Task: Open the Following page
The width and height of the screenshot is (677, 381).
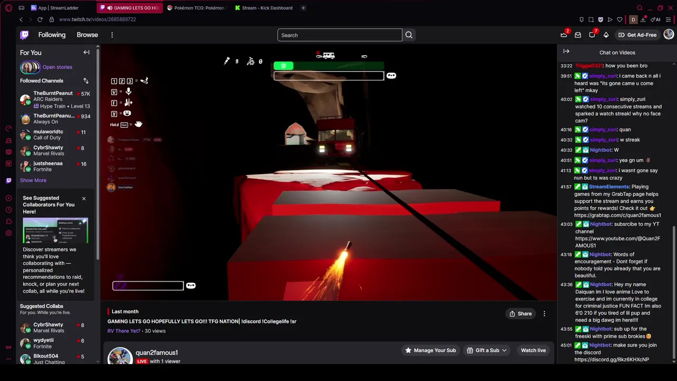Action: 52,35
